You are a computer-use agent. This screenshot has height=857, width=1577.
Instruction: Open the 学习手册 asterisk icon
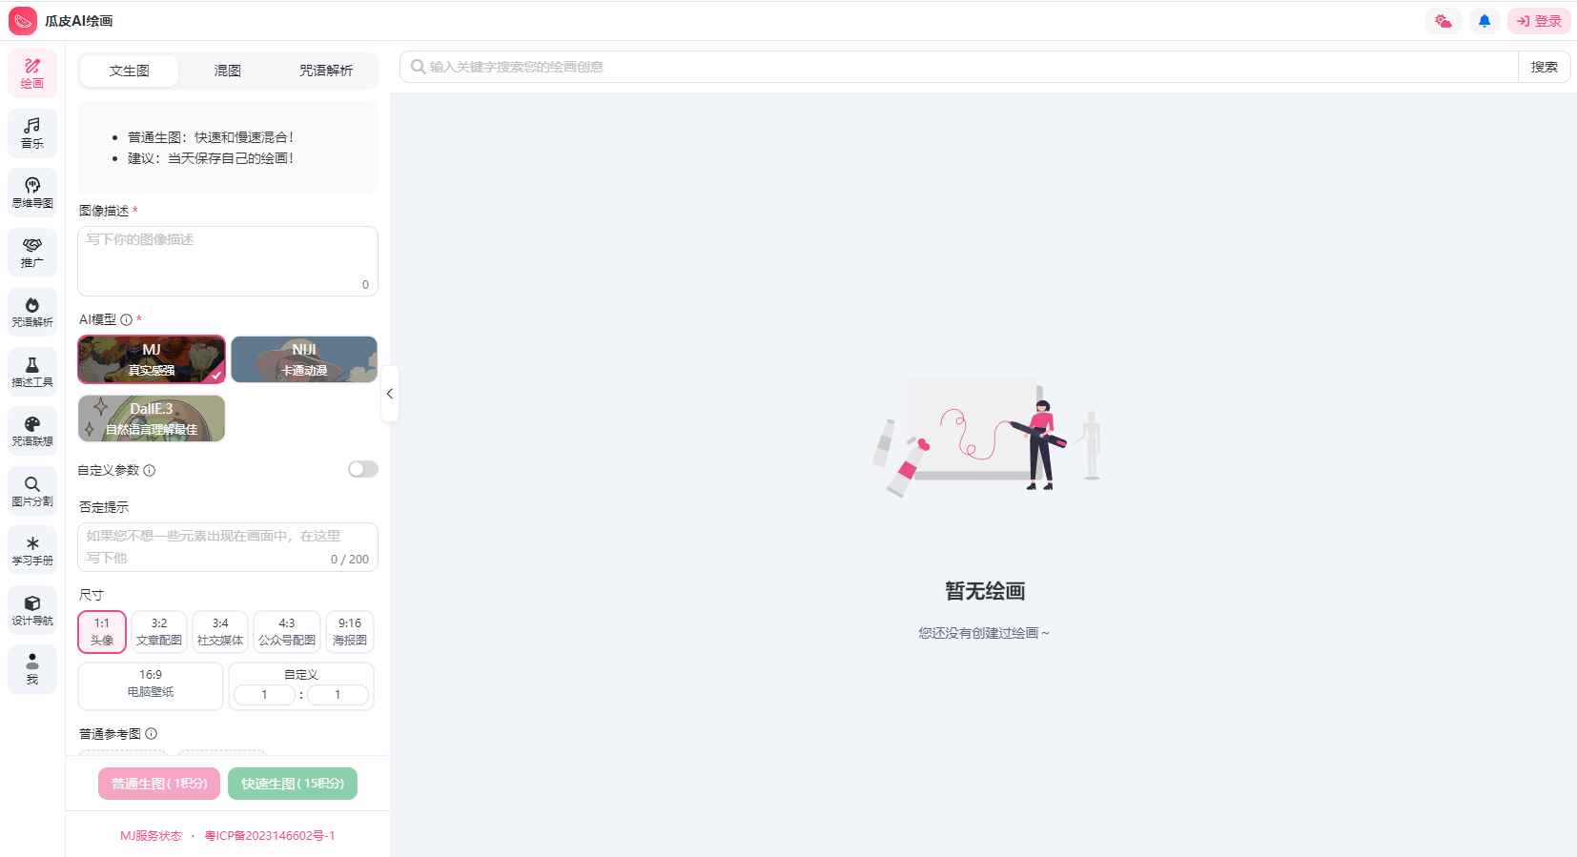32,550
